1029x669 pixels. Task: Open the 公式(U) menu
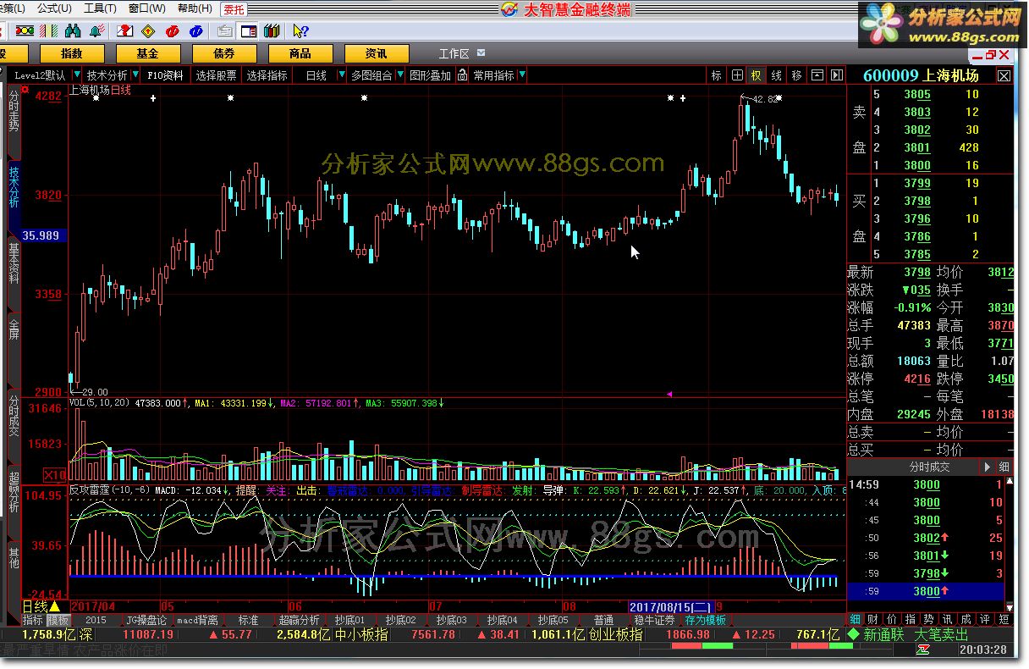pos(55,8)
